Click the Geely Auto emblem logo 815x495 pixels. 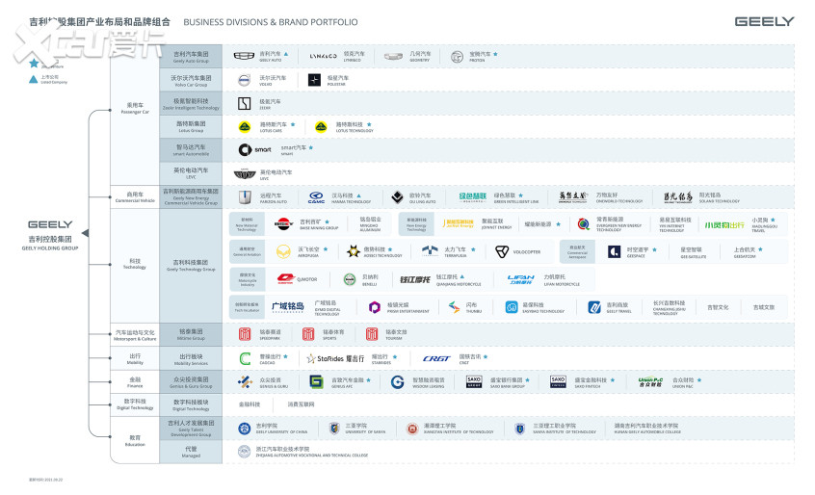244,56
